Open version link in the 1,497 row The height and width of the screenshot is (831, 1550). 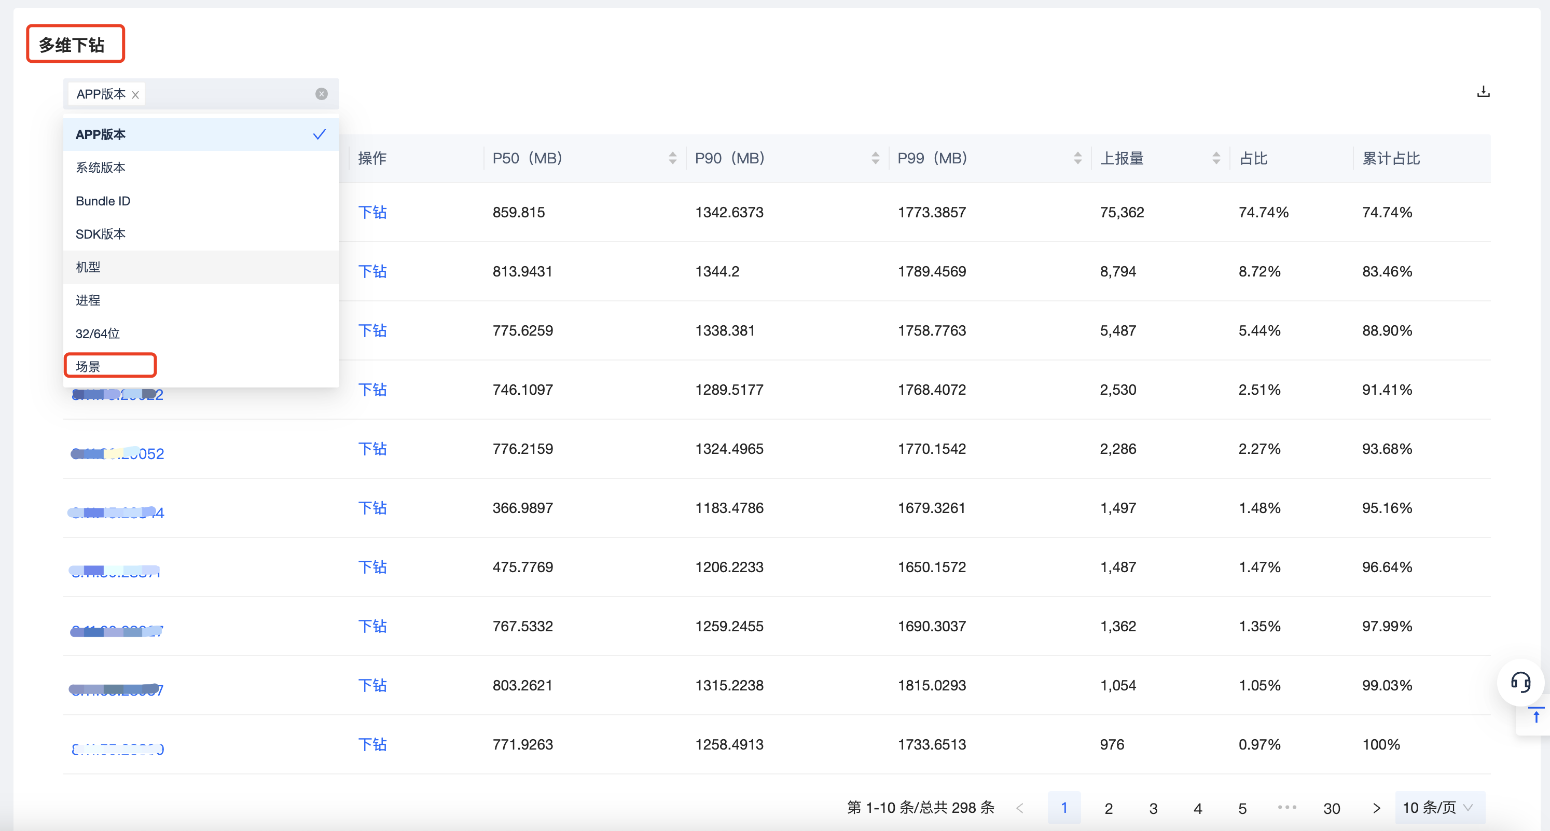(x=116, y=513)
